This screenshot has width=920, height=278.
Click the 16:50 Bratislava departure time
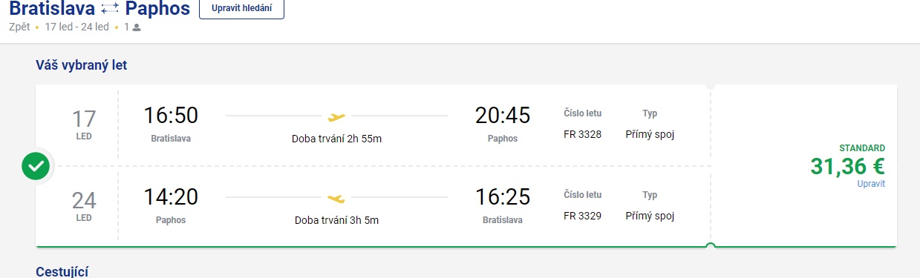(x=171, y=116)
